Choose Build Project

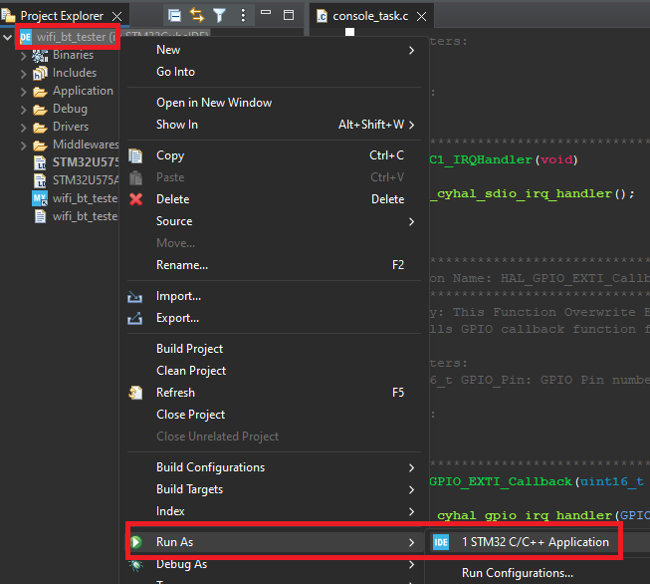tap(274, 349)
